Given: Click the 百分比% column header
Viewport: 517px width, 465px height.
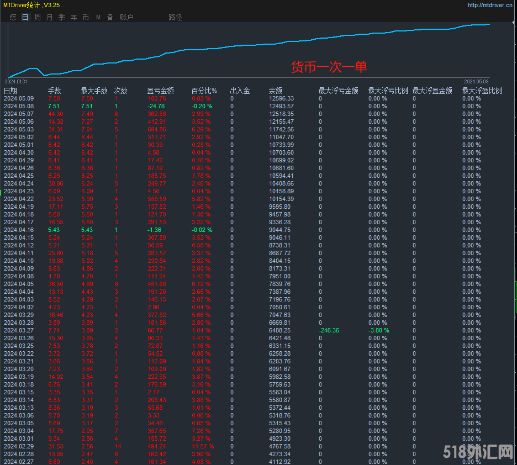Looking at the screenshot, I should [x=204, y=91].
